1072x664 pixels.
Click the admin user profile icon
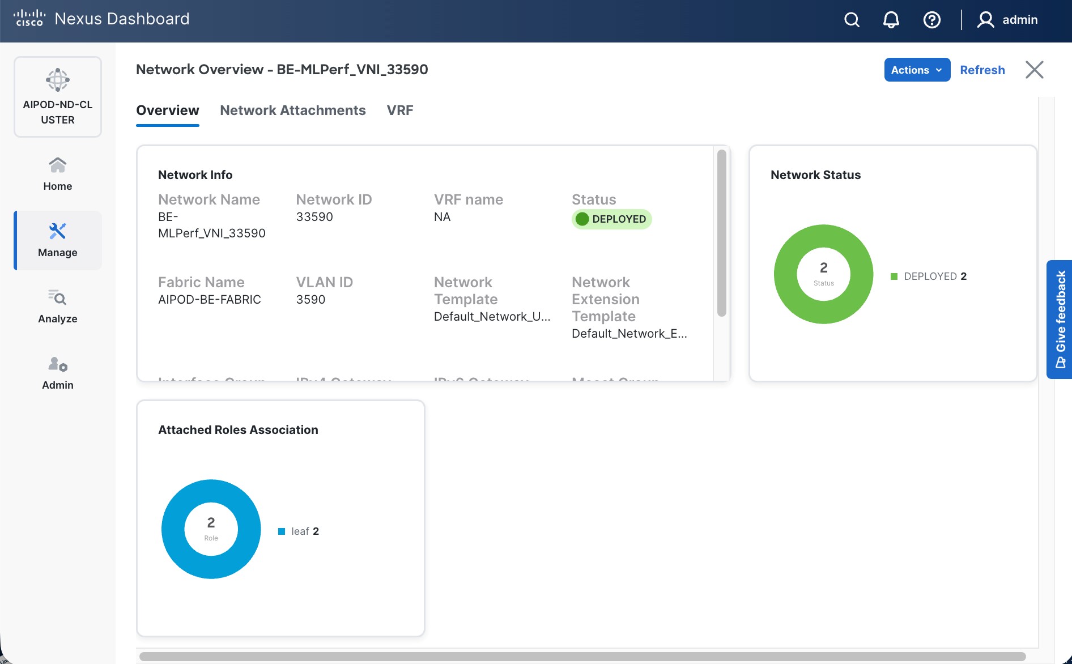(986, 20)
